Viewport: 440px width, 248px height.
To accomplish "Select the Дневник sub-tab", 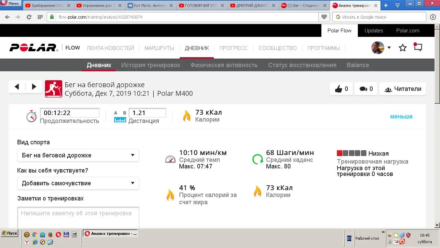I will point(99,65).
